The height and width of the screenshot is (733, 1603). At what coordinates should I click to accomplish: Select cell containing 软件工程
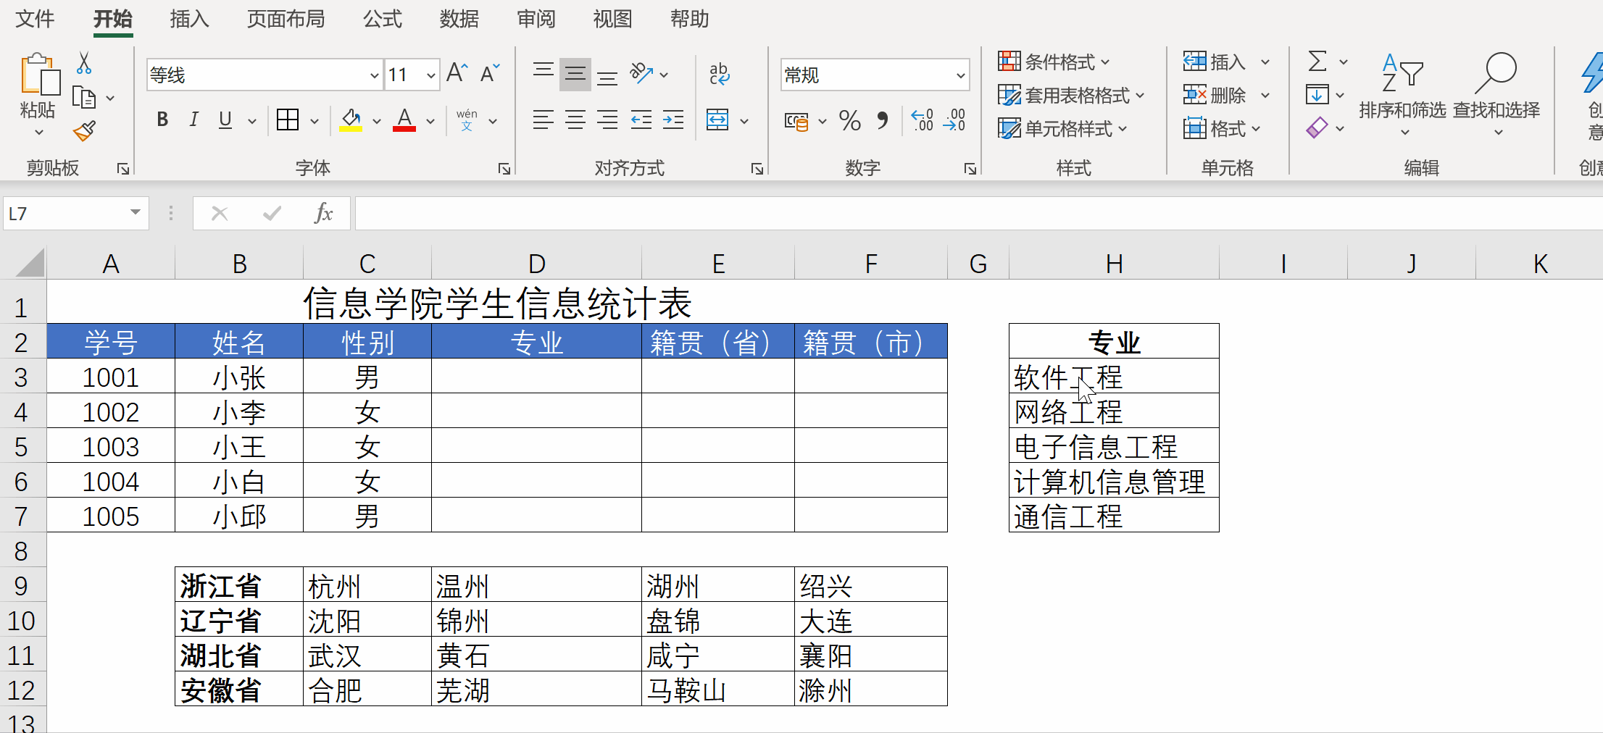[1114, 377]
